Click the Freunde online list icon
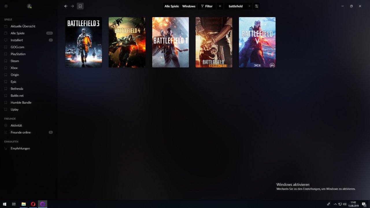The width and height of the screenshot is (370, 208). pyautogui.click(x=5, y=133)
